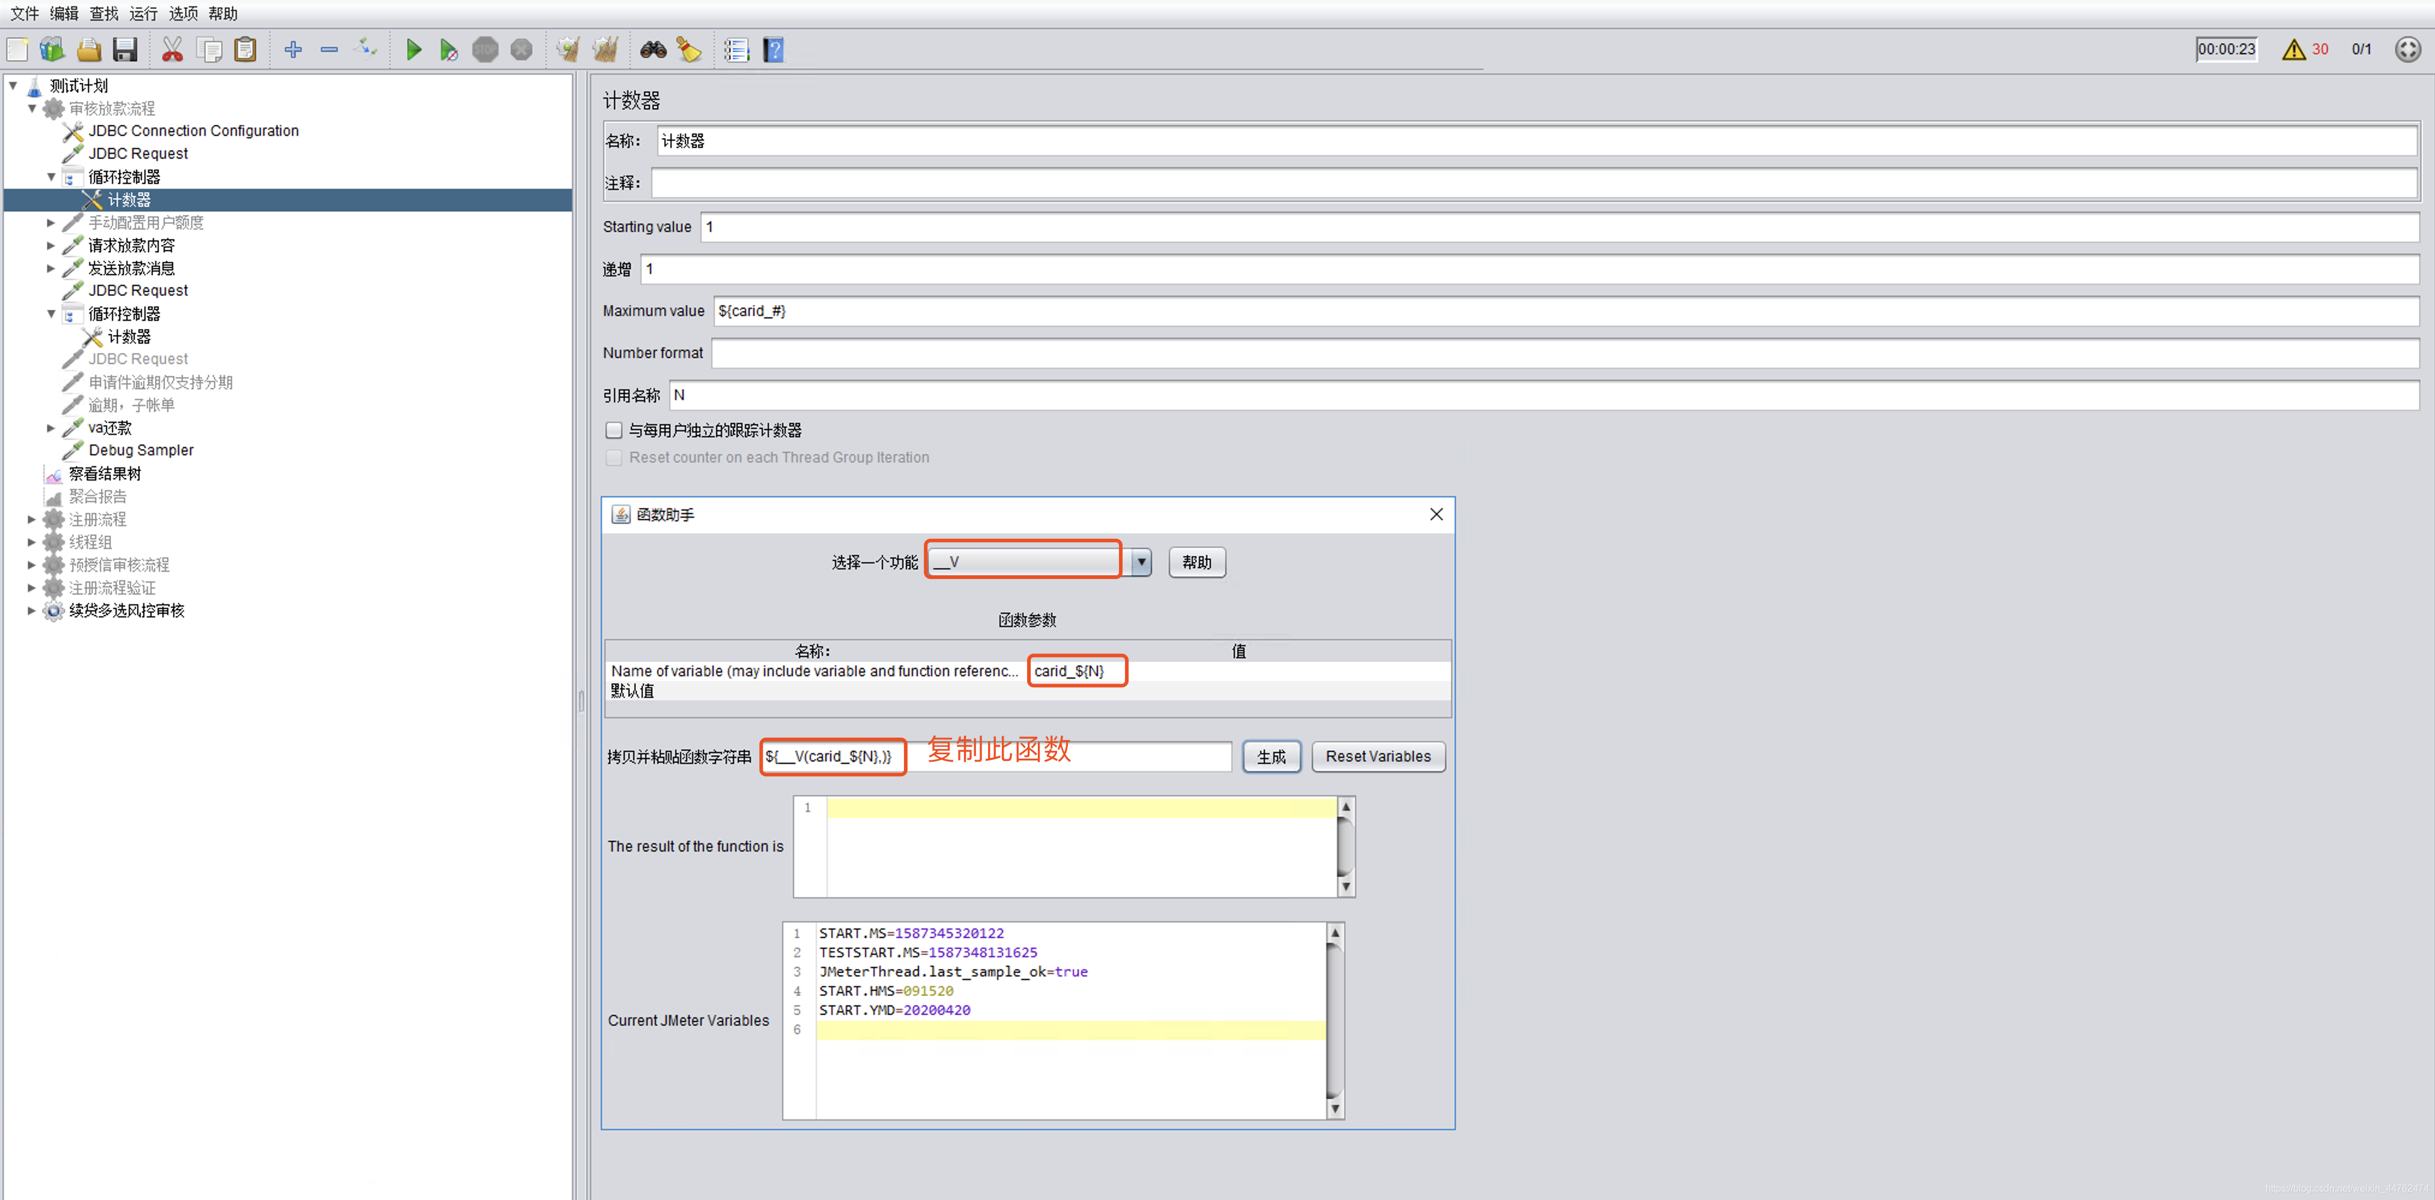Click the Reset Variables button
The width and height of the screenshot is (2435, 1200).
point(1378,756)
